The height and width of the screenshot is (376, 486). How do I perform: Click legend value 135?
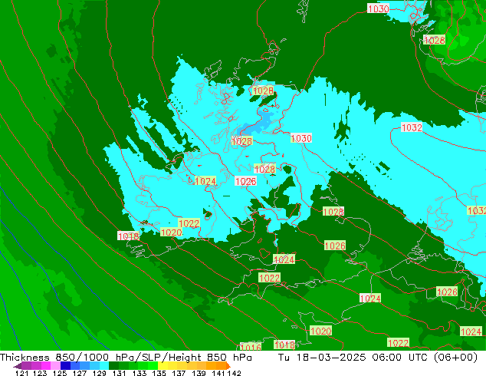coord(159,373)
